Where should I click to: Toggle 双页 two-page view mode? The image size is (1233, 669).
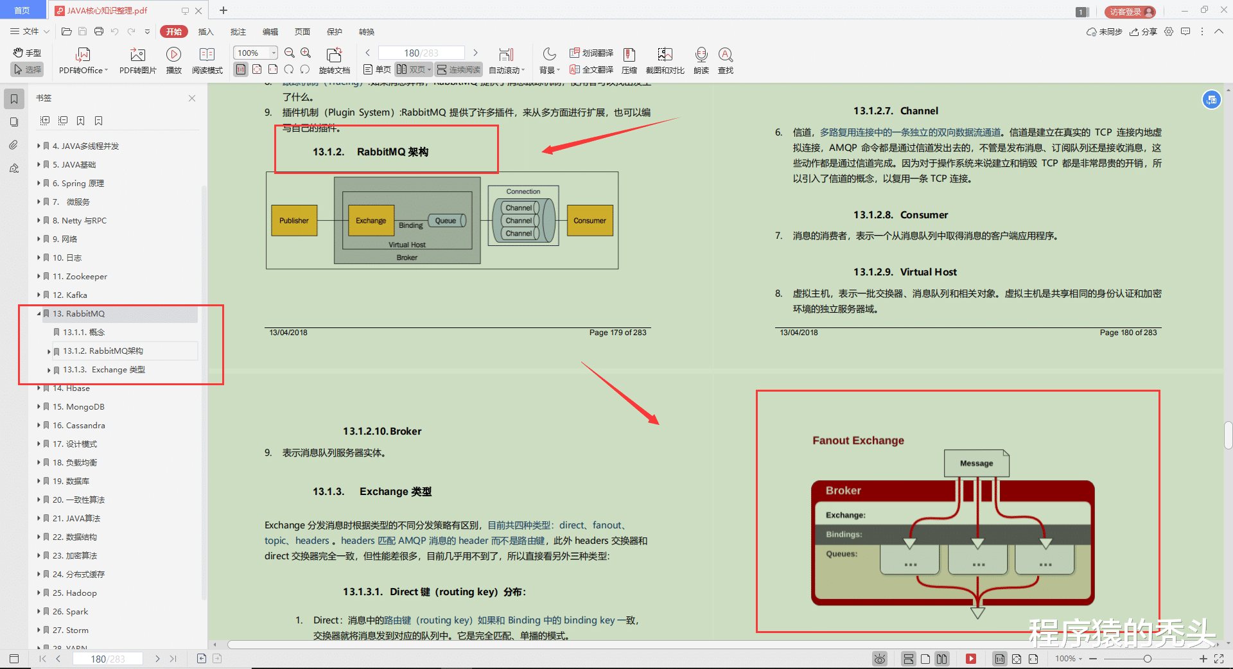point(412,69)
